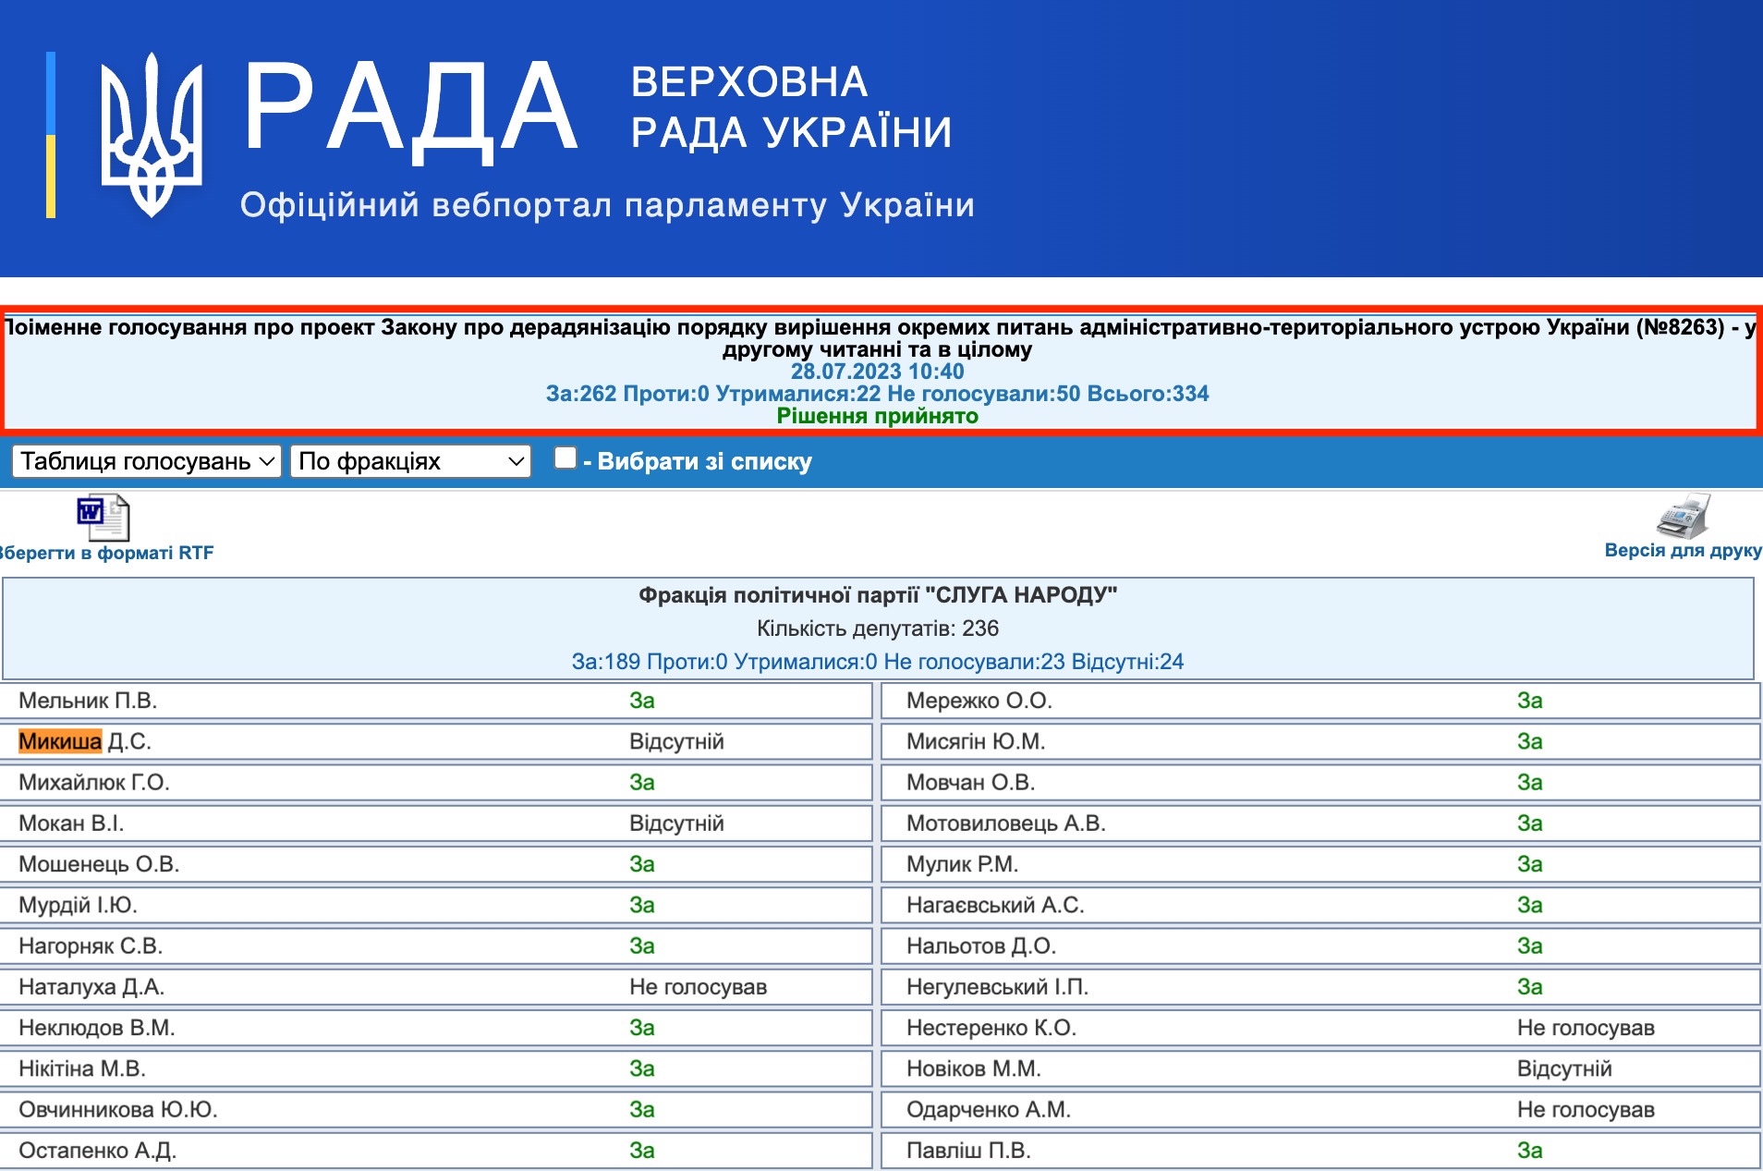The height and width of the screenshot is (1171, 1763).
Task: Open the 'Таблиця голосувань' dropdown
Action: coord(147,460)
